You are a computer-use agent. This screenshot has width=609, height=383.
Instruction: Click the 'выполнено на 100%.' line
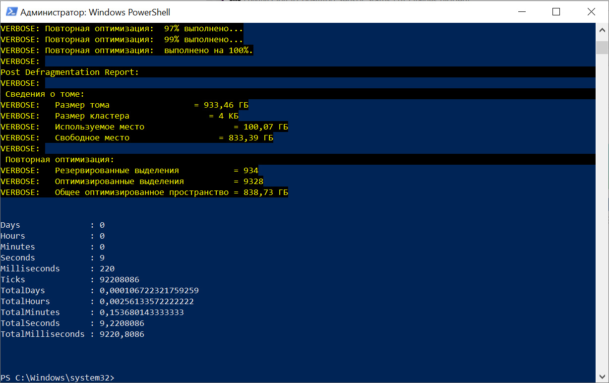[127, 51]
